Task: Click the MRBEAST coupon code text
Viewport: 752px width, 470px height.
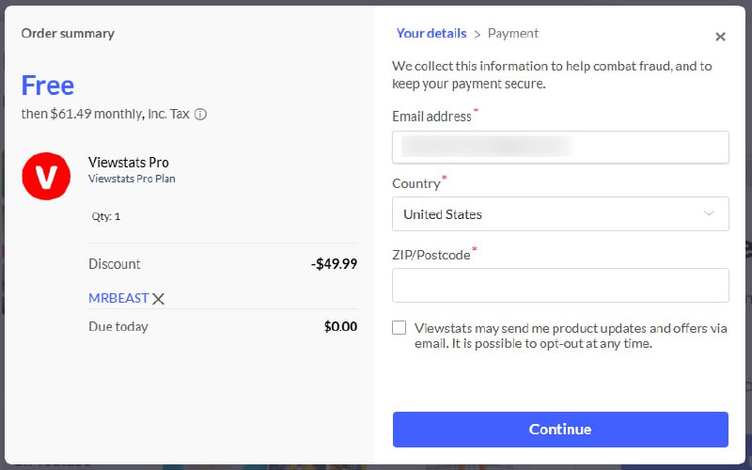Action: click(x=118, y=298)
